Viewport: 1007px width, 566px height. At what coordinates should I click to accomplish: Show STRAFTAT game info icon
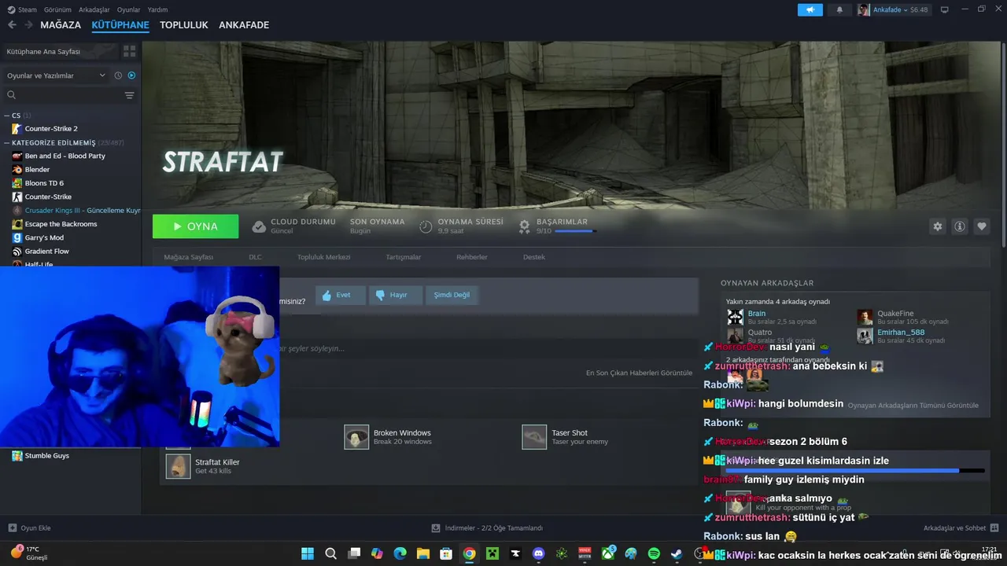click(960, 226)
